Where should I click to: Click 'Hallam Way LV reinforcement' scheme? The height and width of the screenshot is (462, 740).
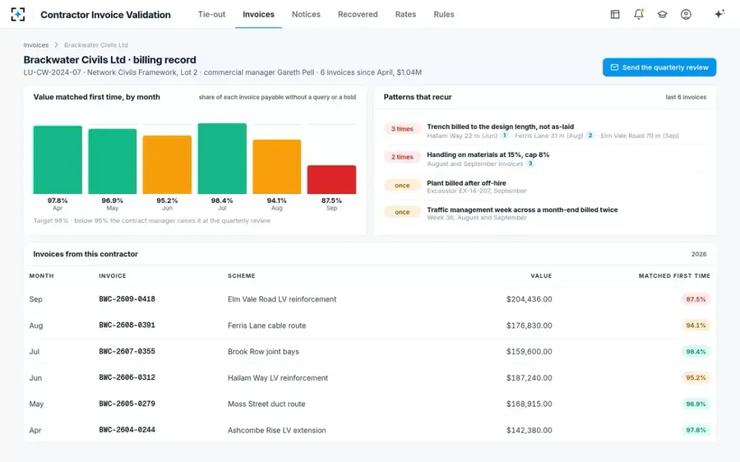click(277, 378)
